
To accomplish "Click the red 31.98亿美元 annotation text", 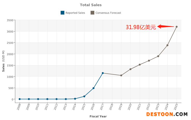I will pos(141,27).
